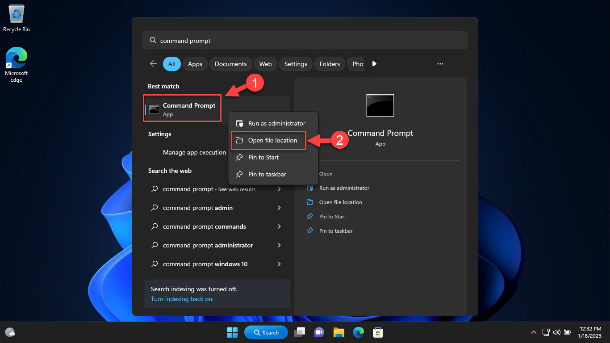This screenshot has height=343, width=610.
Task: Expand the command prompt commands suggestion
Action: tap(280, 226)
